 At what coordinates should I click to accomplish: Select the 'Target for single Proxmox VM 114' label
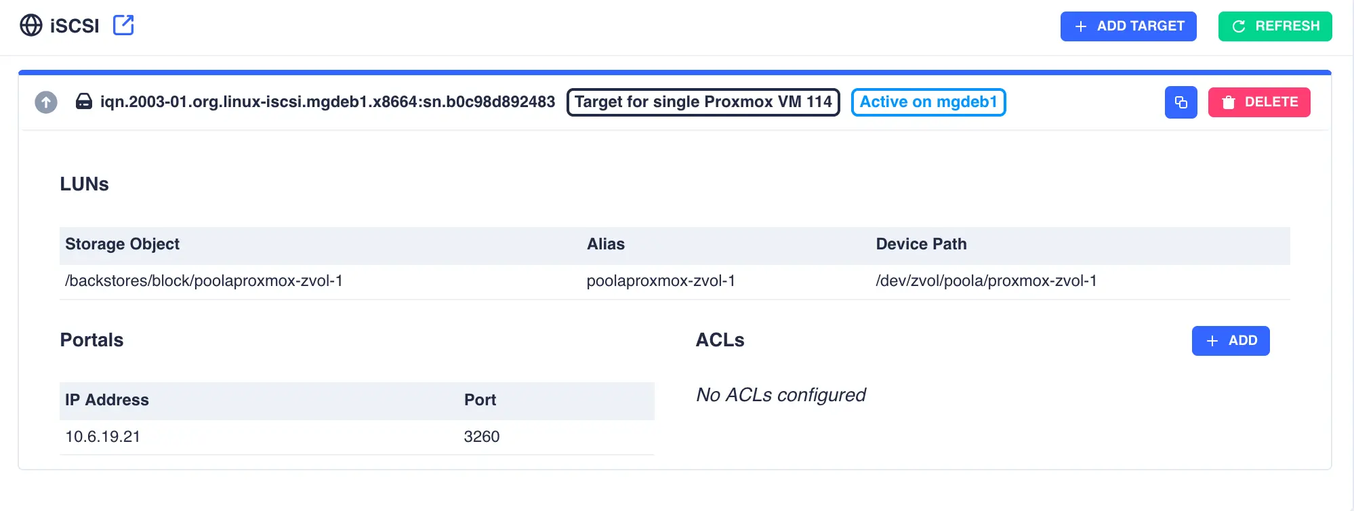[703, 102]
